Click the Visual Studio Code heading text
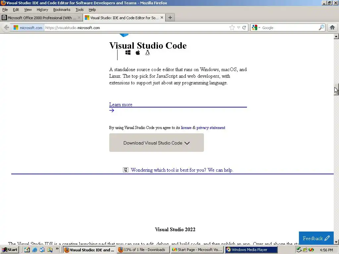Image resolution: width=339 pixels, height=254 pixels. 148,46
